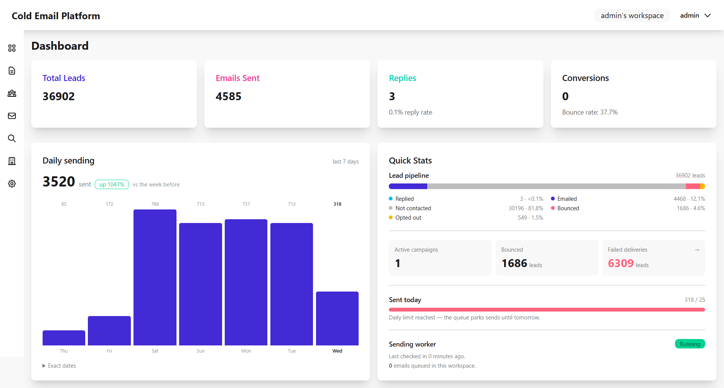This screenshot has height=388, width=724.
Task: Click the 0.1% reply rate text
Action: (410, 112)
